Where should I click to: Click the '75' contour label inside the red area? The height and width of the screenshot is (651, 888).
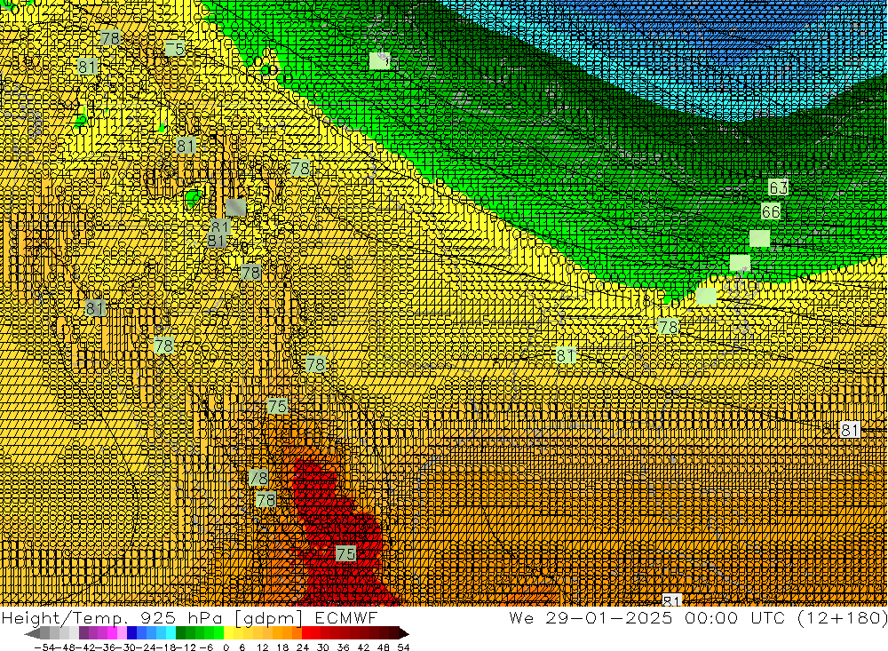coord(345,553)
